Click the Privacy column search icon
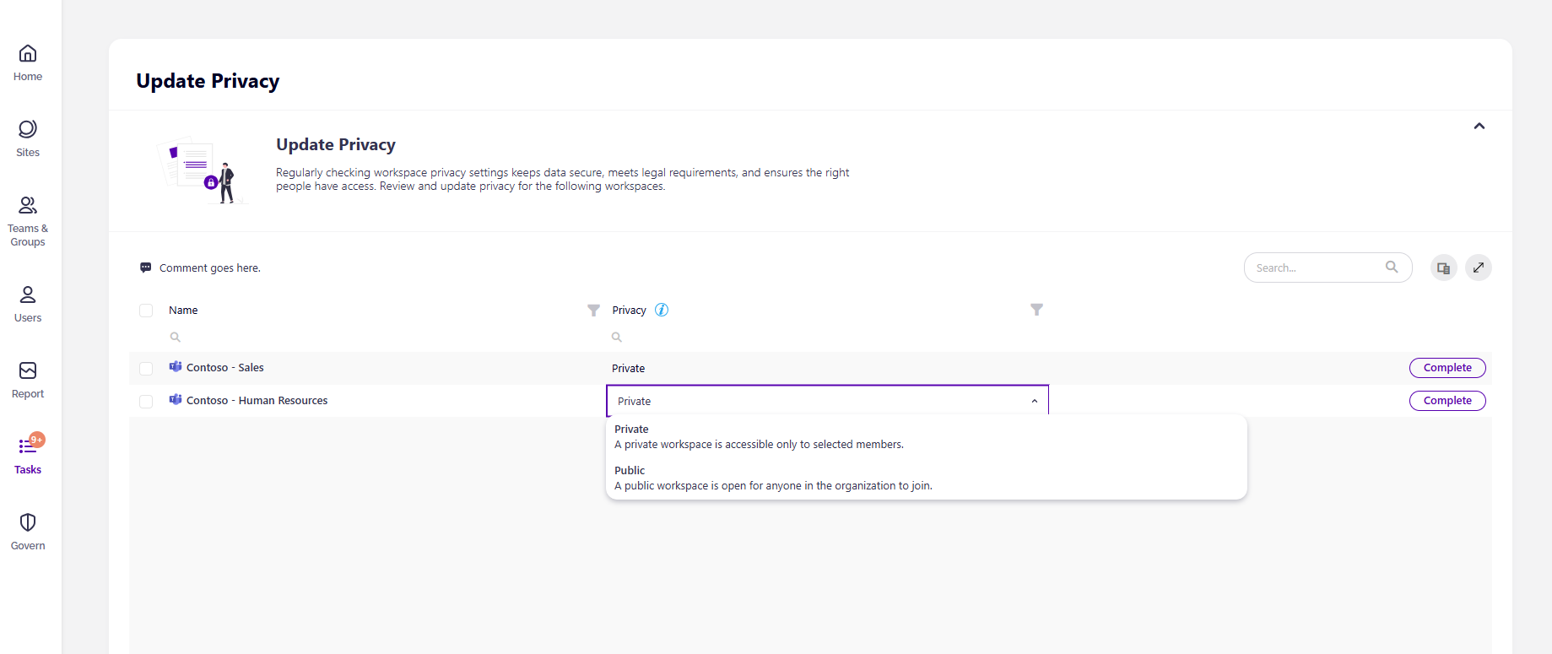Screen dimensions: 1552x654 pos(617,337)
